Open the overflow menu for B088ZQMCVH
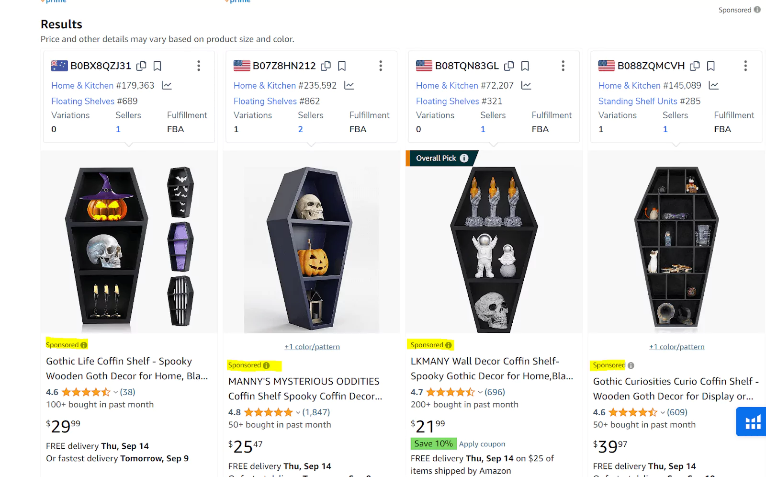The height and width of the screenshot is (477, 766). click(x=745, y=66)
